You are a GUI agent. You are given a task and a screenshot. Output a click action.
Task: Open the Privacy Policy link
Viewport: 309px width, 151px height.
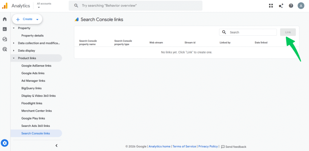pyautogui.click(x=208, y=146)
